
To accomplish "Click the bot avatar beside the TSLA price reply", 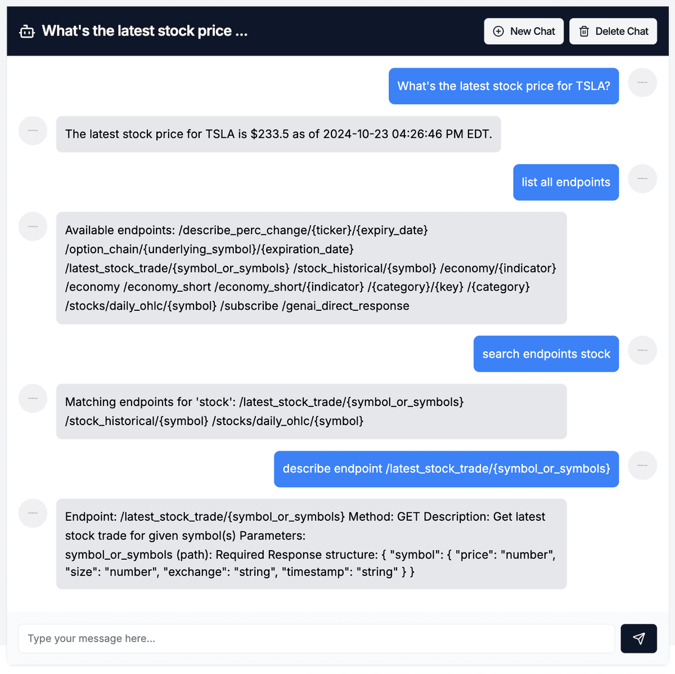I will tap(33, 131).
